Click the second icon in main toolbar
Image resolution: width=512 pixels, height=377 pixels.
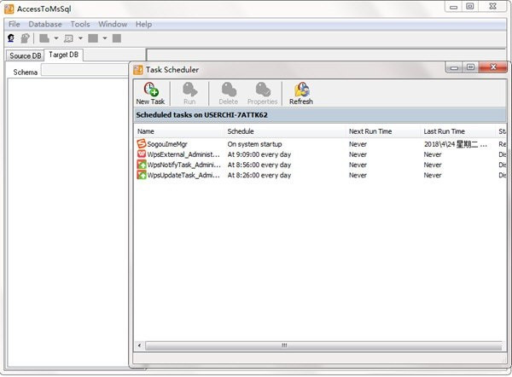[x=25, y=38]
